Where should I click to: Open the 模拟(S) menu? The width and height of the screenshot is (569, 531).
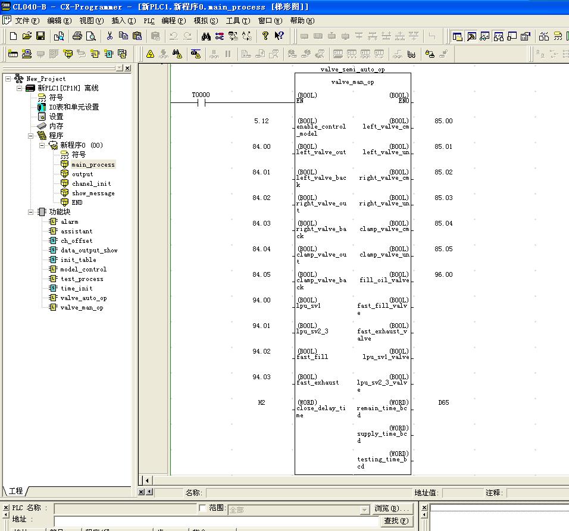205,21
